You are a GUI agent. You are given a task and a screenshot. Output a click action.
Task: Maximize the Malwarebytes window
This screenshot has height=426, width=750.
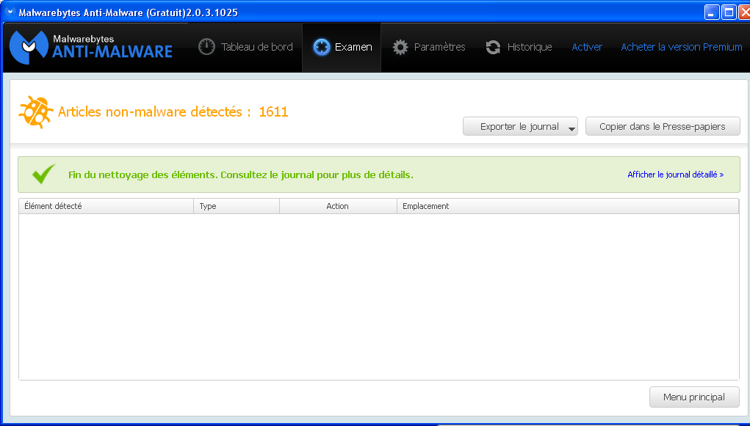click(729, 12)
